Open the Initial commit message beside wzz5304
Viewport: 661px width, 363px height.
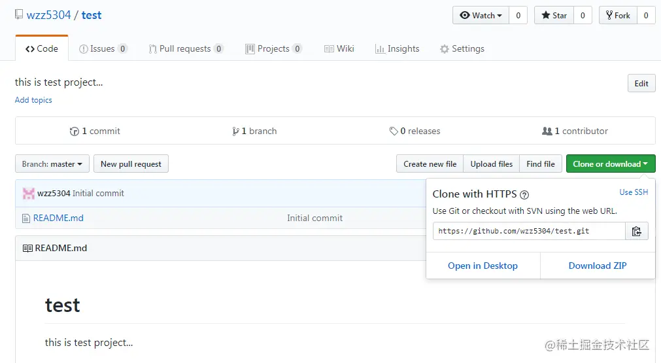(x=98, y=193)
